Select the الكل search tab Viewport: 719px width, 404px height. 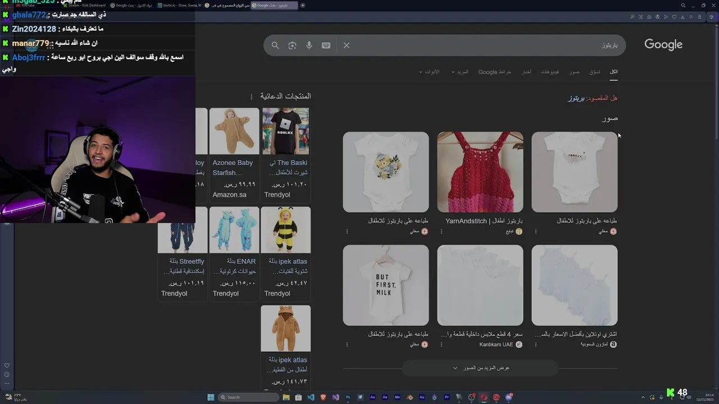click(614, 72)
